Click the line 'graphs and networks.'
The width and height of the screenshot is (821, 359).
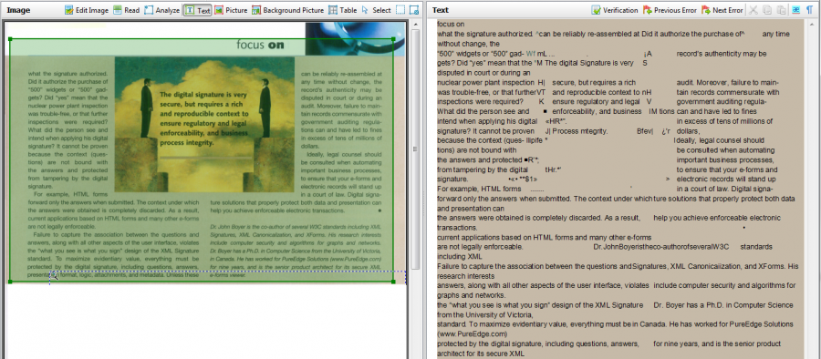pos(472,295)
